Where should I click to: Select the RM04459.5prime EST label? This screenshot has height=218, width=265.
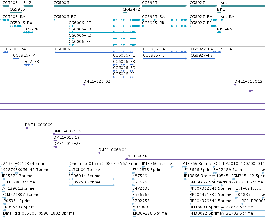coord(206,183)
